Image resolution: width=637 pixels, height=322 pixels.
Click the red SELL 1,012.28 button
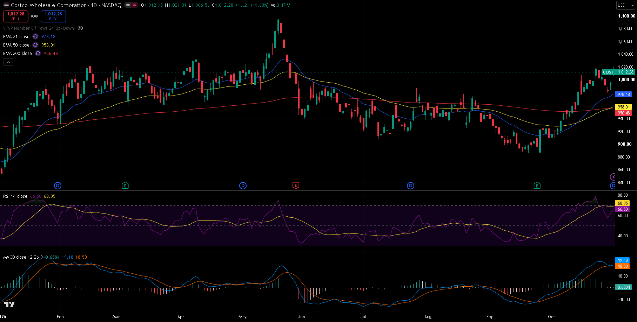pyautogui.click(x=16, y=16)
